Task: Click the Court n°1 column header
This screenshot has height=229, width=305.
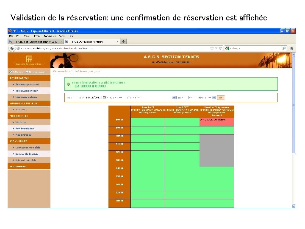Action: (148, 110)
